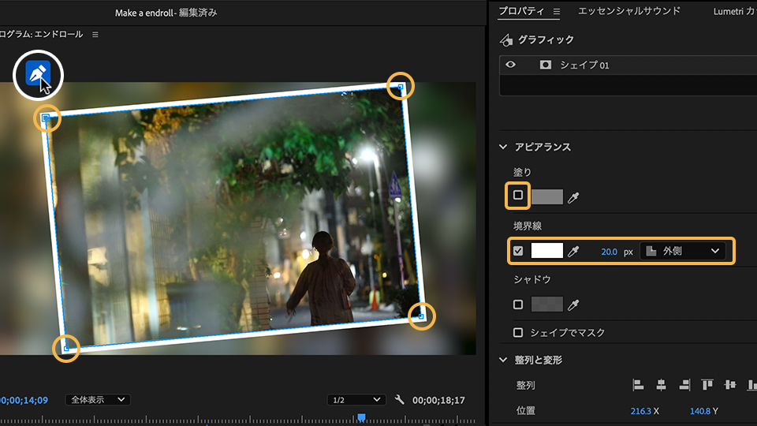Click the 位置 label

tap(526, 410)
